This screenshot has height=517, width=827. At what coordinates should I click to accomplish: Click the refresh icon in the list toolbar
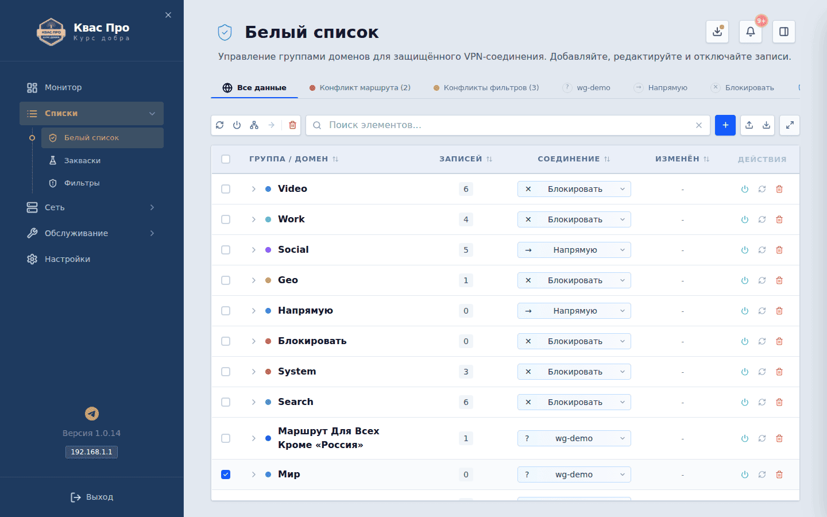tap(220, 125)
